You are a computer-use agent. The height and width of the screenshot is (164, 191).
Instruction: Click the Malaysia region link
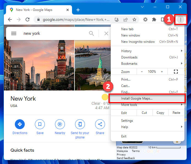122,151
